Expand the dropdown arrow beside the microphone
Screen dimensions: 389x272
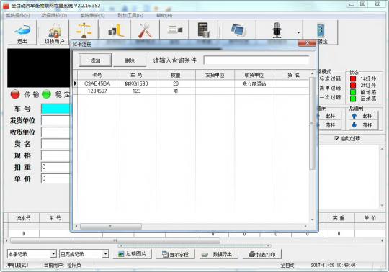298,32
